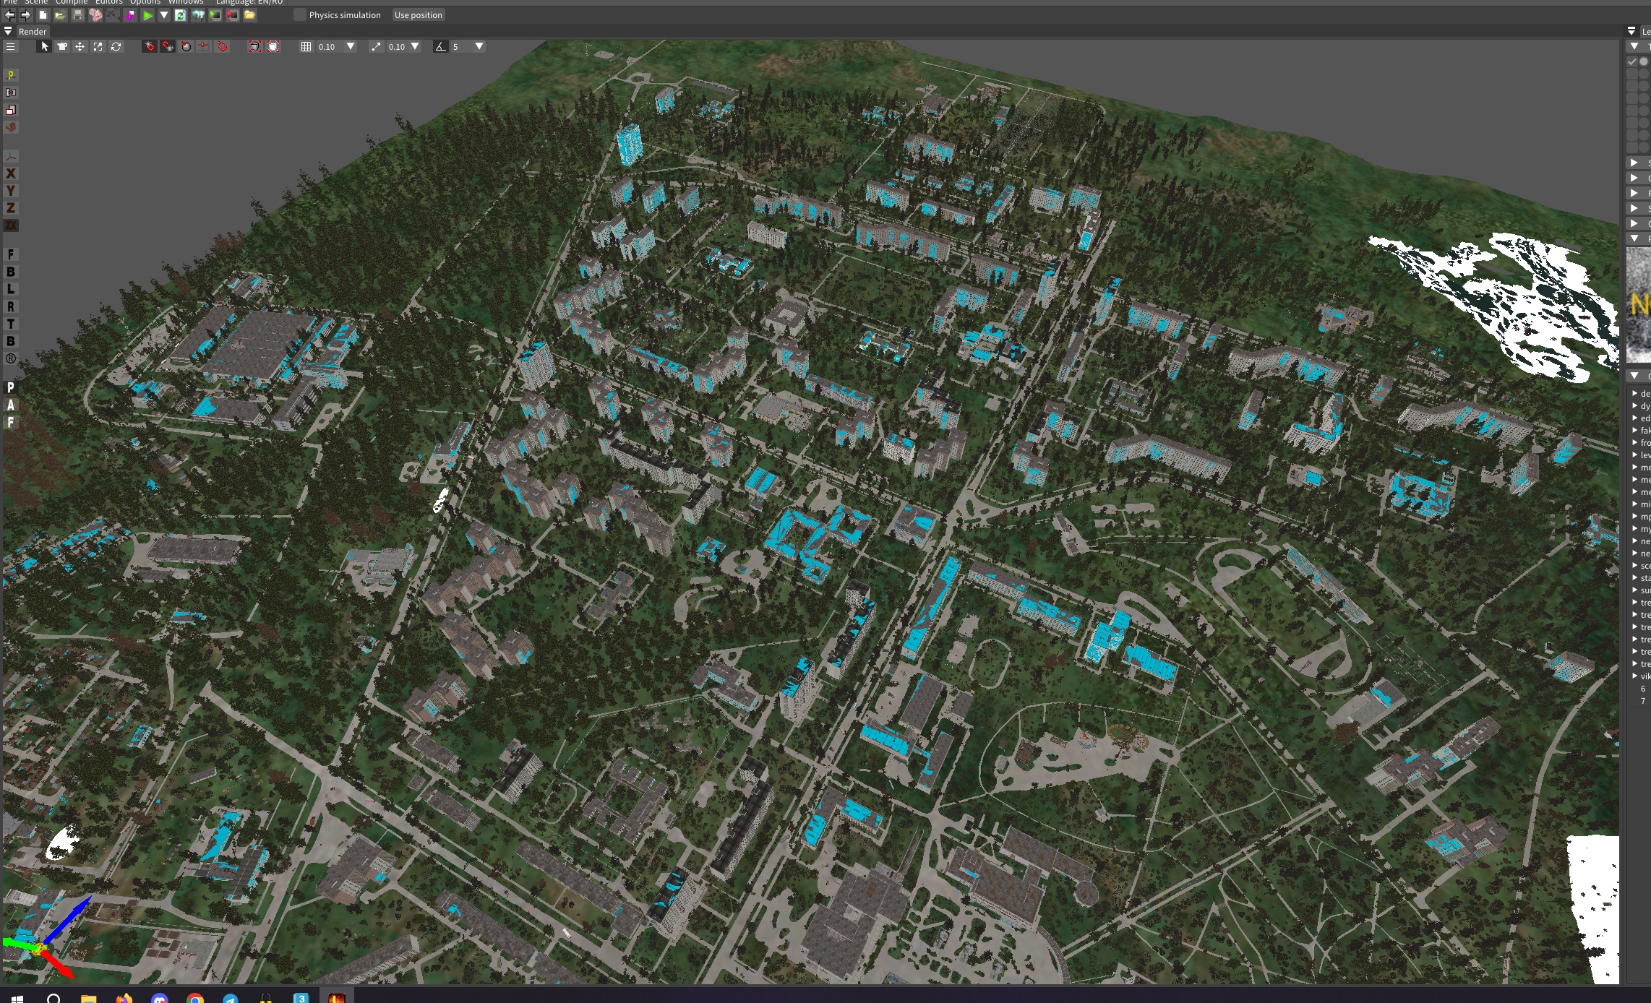Open the Compile menu
Viewport: 1651px width, 1003px height.
coord(72,2)
